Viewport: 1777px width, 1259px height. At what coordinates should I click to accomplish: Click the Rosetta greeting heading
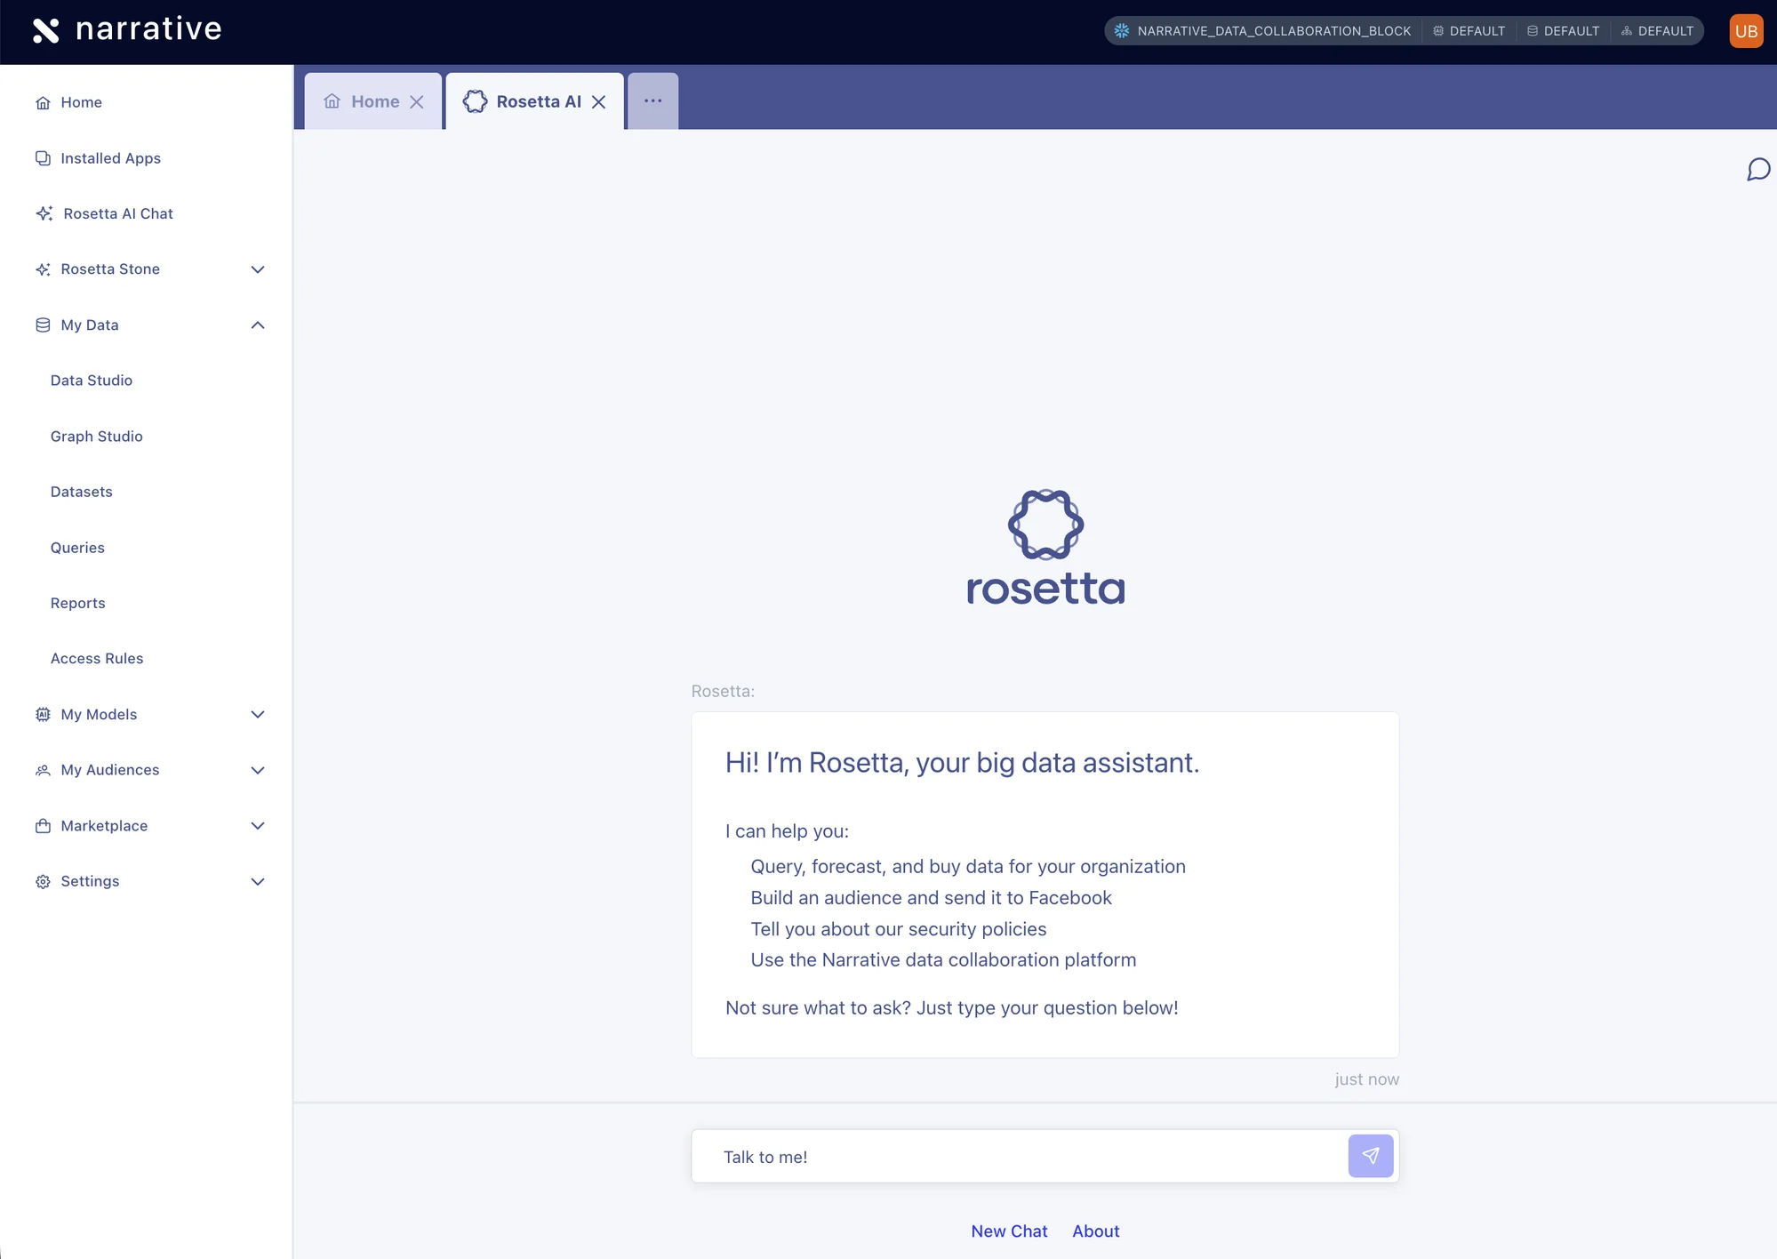962,763
